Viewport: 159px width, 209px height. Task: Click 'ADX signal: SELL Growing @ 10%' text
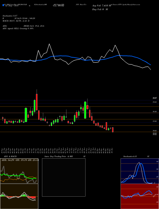pyautogui.click(x=18, y=28)
